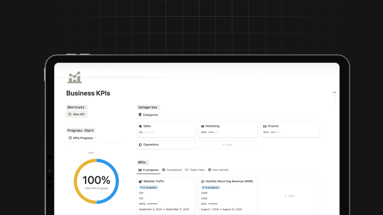Click the Marketing 50% progress bar
The image size is (383, 215).
(x=214, y=132)
